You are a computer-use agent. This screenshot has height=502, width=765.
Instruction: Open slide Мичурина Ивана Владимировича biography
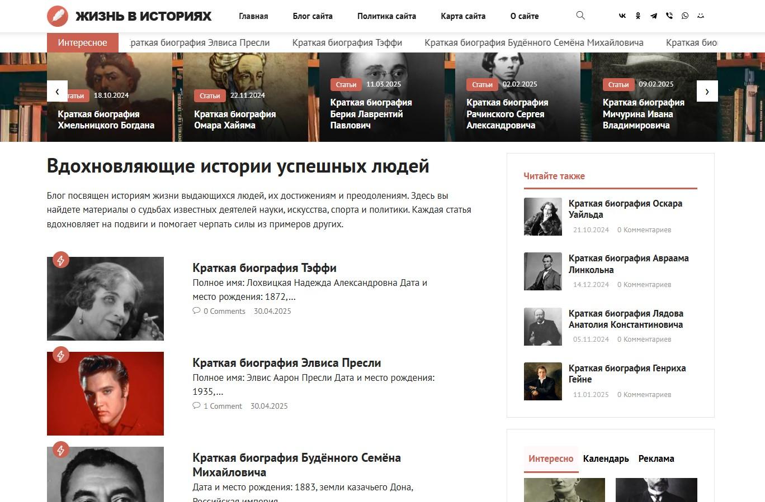pyautogui.click(x=644, y=114)
